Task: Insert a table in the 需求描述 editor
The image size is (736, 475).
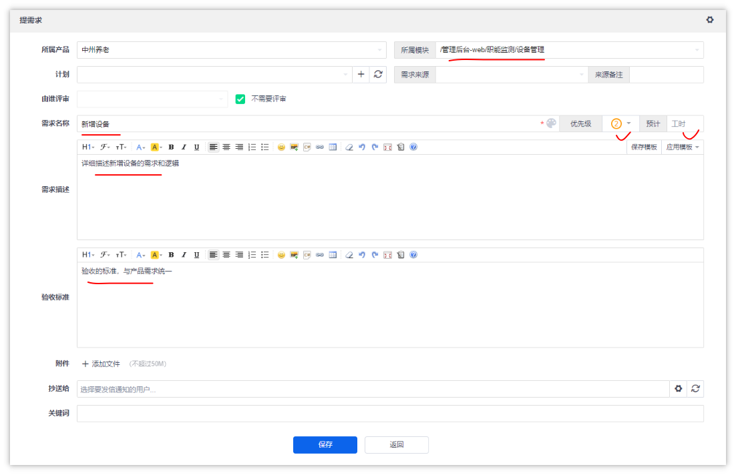Action: point(333,147)
